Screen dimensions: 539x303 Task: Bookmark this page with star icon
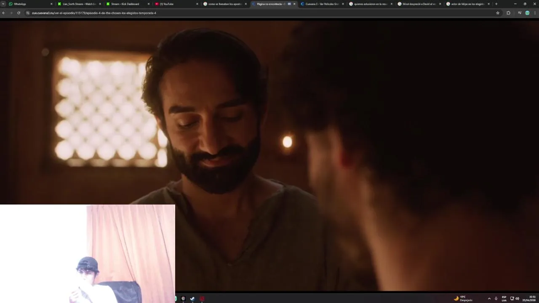[x=498, y=13]
